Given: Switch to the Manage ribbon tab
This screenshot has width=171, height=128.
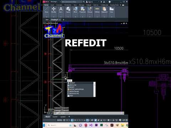Looking at the screenshot, I should [x=82, y=5].
